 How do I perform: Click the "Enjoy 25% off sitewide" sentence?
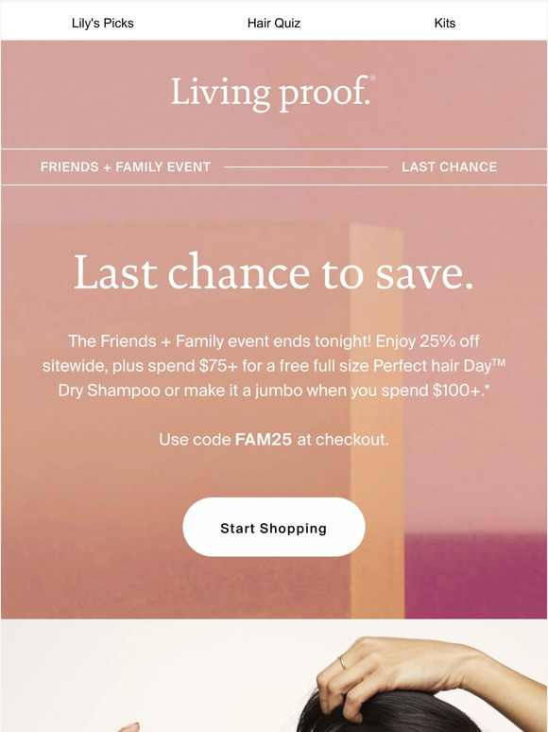tap(274, 354)
